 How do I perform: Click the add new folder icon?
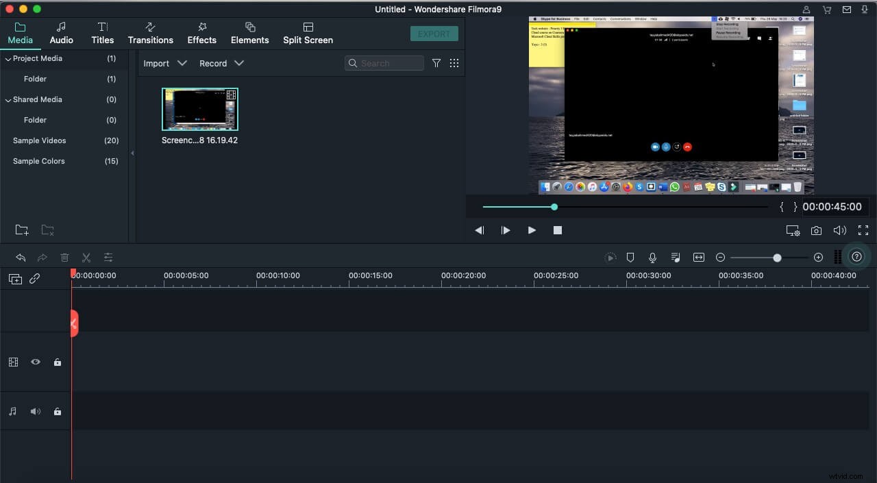click(22, 230)
